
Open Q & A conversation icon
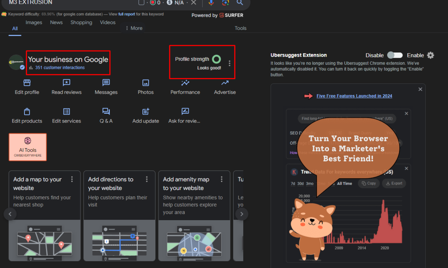106,111
